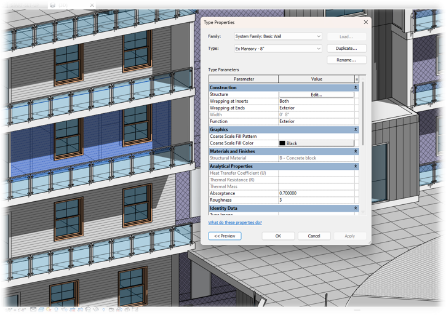Click Cancel in the Type Properties dialog
The width and height of the screenshot is (446, 315).
(x=314, y=236)
